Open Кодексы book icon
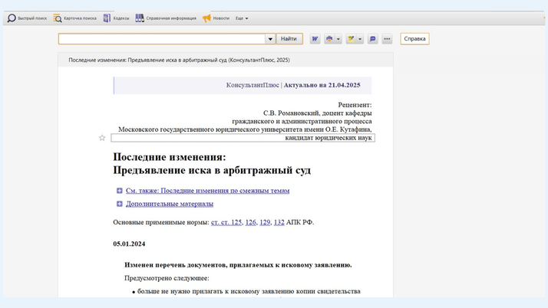 tap(107, 18)
